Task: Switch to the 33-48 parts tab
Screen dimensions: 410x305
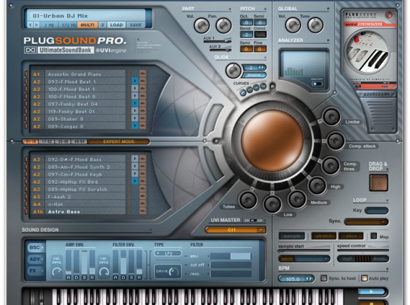Action: coord(63,141)
